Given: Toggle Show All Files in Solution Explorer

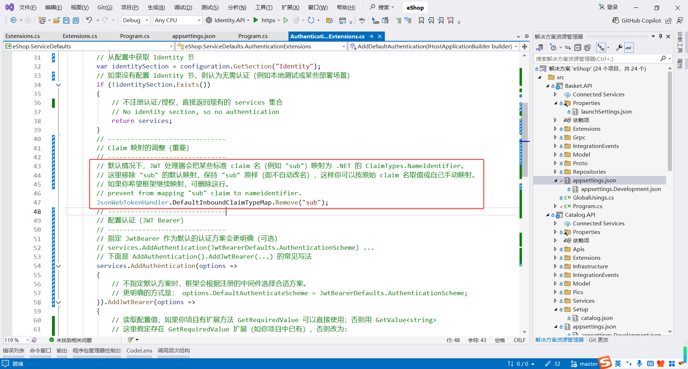Looking at the screenshot, I should tap(587, 47).
